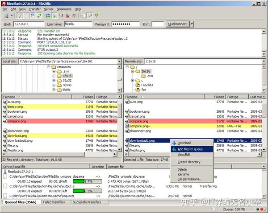Image resolution: width=268 pixels, height=213 pixels.
Task: Toggle the transfer queue display
Action: 39,16
